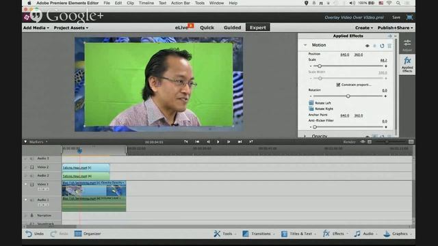The image size is (438, 246).
Task: Open the Action Bar menu
Action: click(x=181, y=3)
